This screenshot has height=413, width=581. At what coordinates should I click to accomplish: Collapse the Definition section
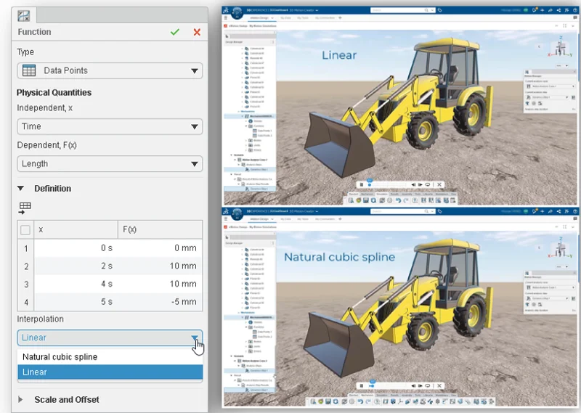point(20,189)
